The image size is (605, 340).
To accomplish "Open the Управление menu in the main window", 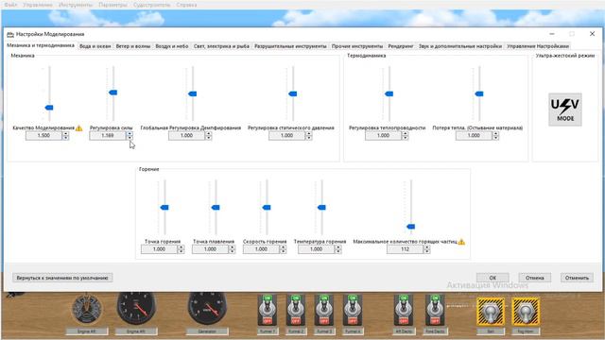I will (x=38, y=5).
